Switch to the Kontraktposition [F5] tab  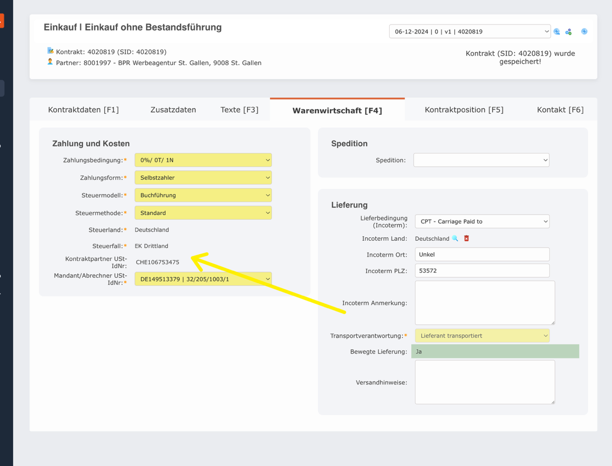[x=464, y=110]
